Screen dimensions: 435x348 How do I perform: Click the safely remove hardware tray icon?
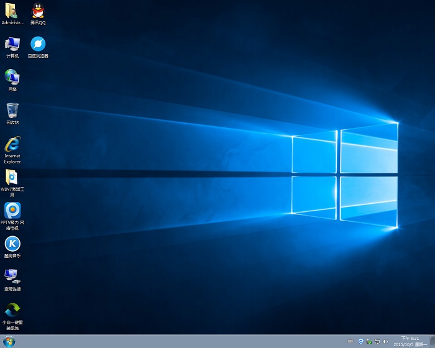click(x=369, y=341)
